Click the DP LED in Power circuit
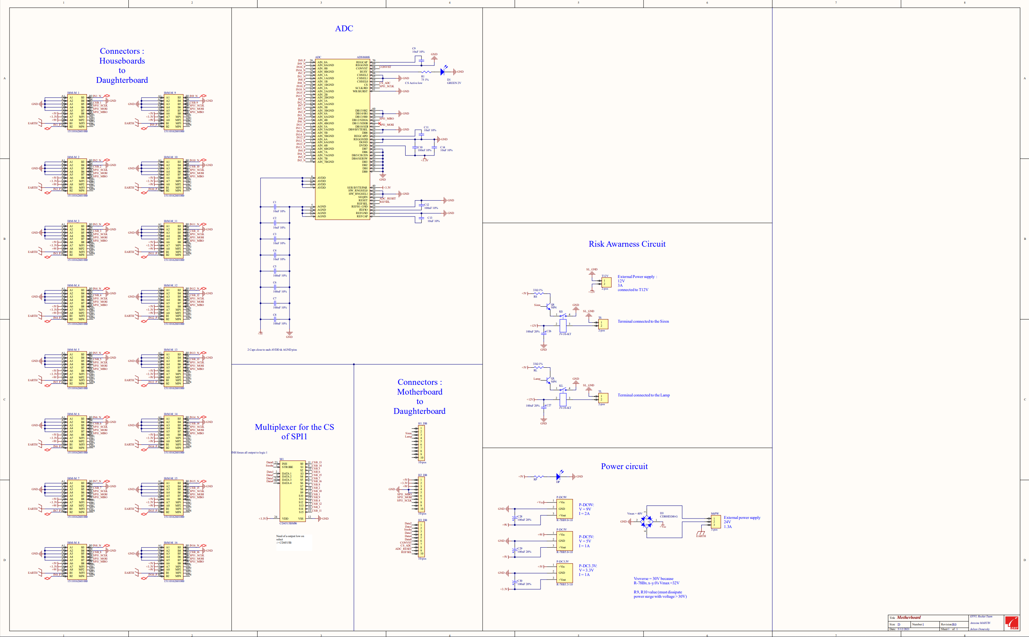Screen dimensions: 1029x637 (x=558, y=477)
